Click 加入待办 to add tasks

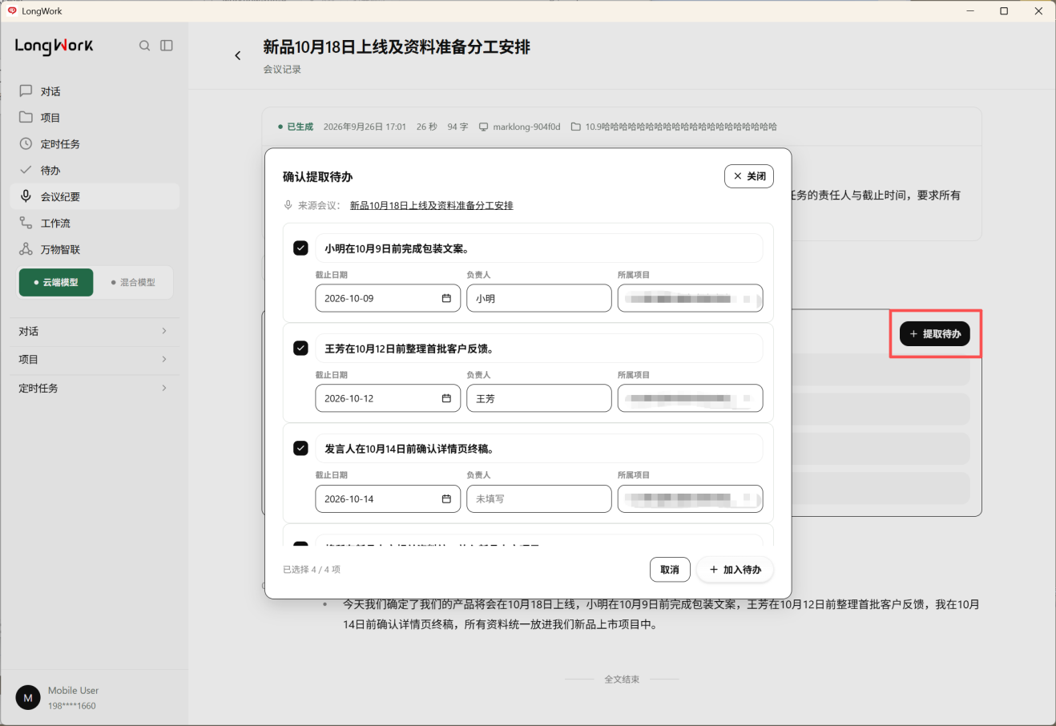[735, 570]
